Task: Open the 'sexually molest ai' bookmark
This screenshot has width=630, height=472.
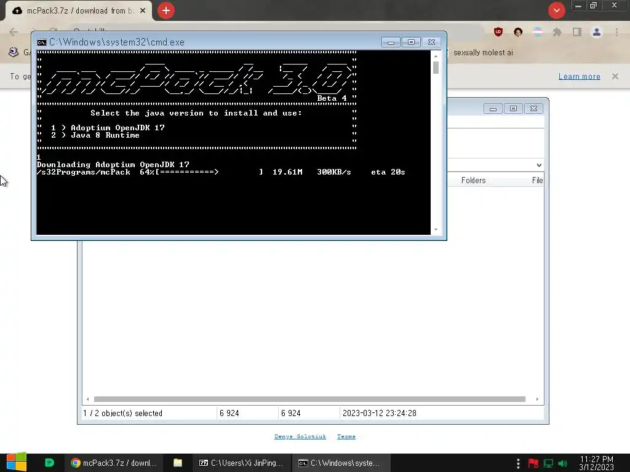Action: pos(483,53)
